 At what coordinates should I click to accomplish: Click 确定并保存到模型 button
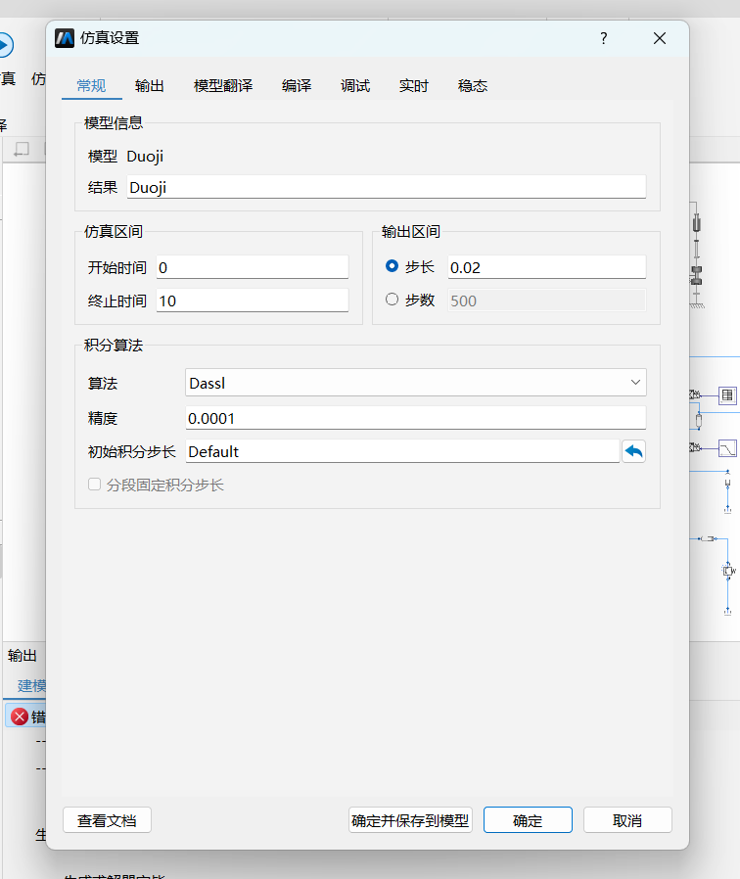(410, 820)
